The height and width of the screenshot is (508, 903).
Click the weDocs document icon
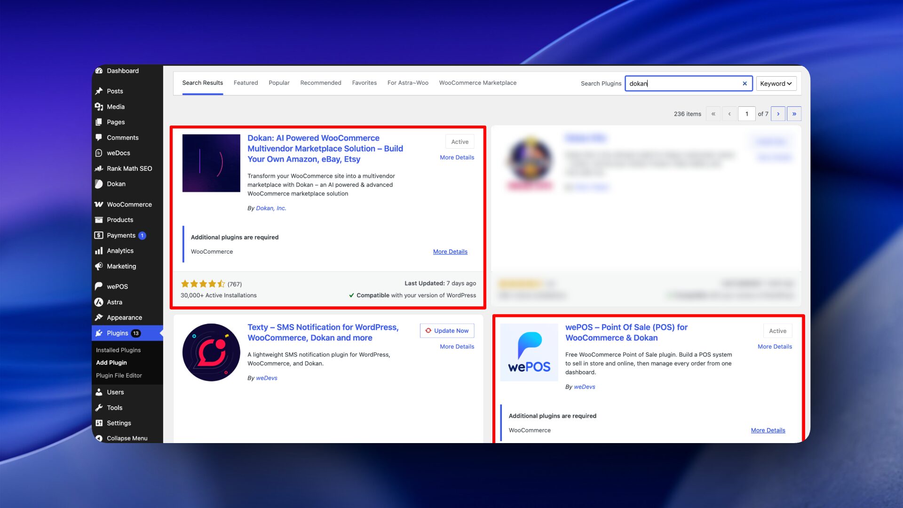tap(99, 153)
